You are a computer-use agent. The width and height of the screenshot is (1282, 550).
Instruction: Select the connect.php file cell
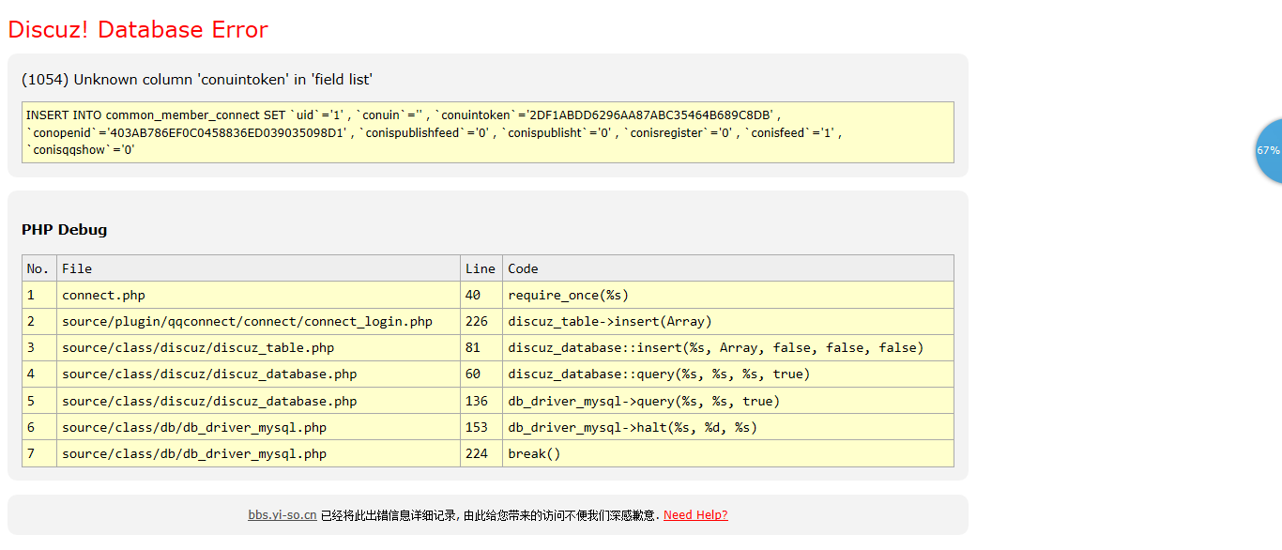click(x=103, y=295)
